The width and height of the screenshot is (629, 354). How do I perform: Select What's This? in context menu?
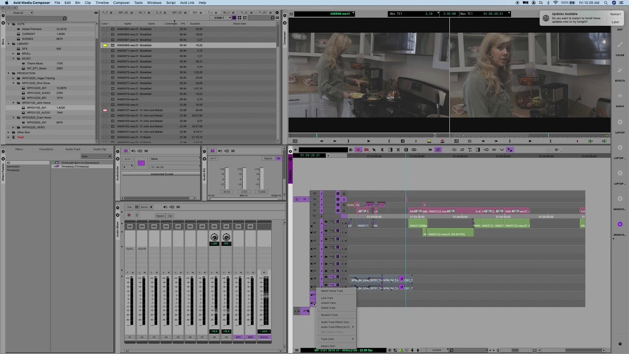[x=327, y=346]
